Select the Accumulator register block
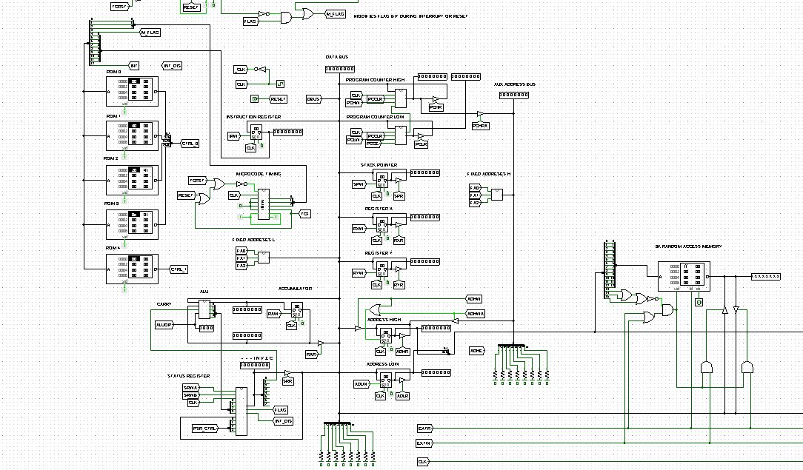 (x=296, y=310)
